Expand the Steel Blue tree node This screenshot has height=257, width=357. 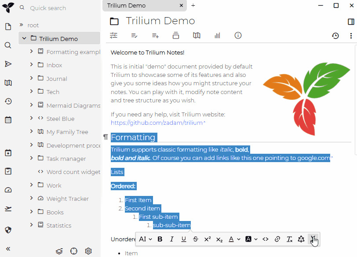pos(31,118)
